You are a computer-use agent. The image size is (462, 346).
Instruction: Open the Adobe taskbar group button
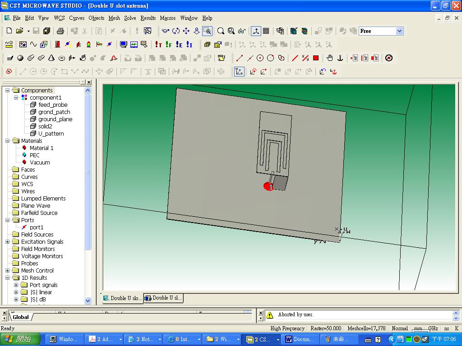tap(105, 339)
